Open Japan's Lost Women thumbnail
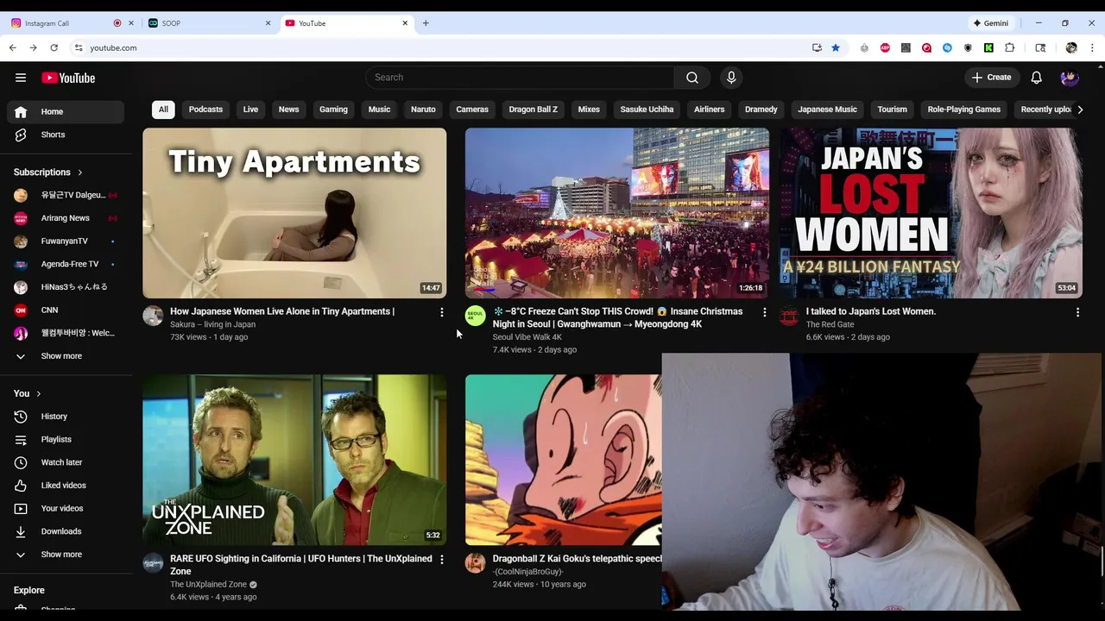 click(x=931, y=213)
